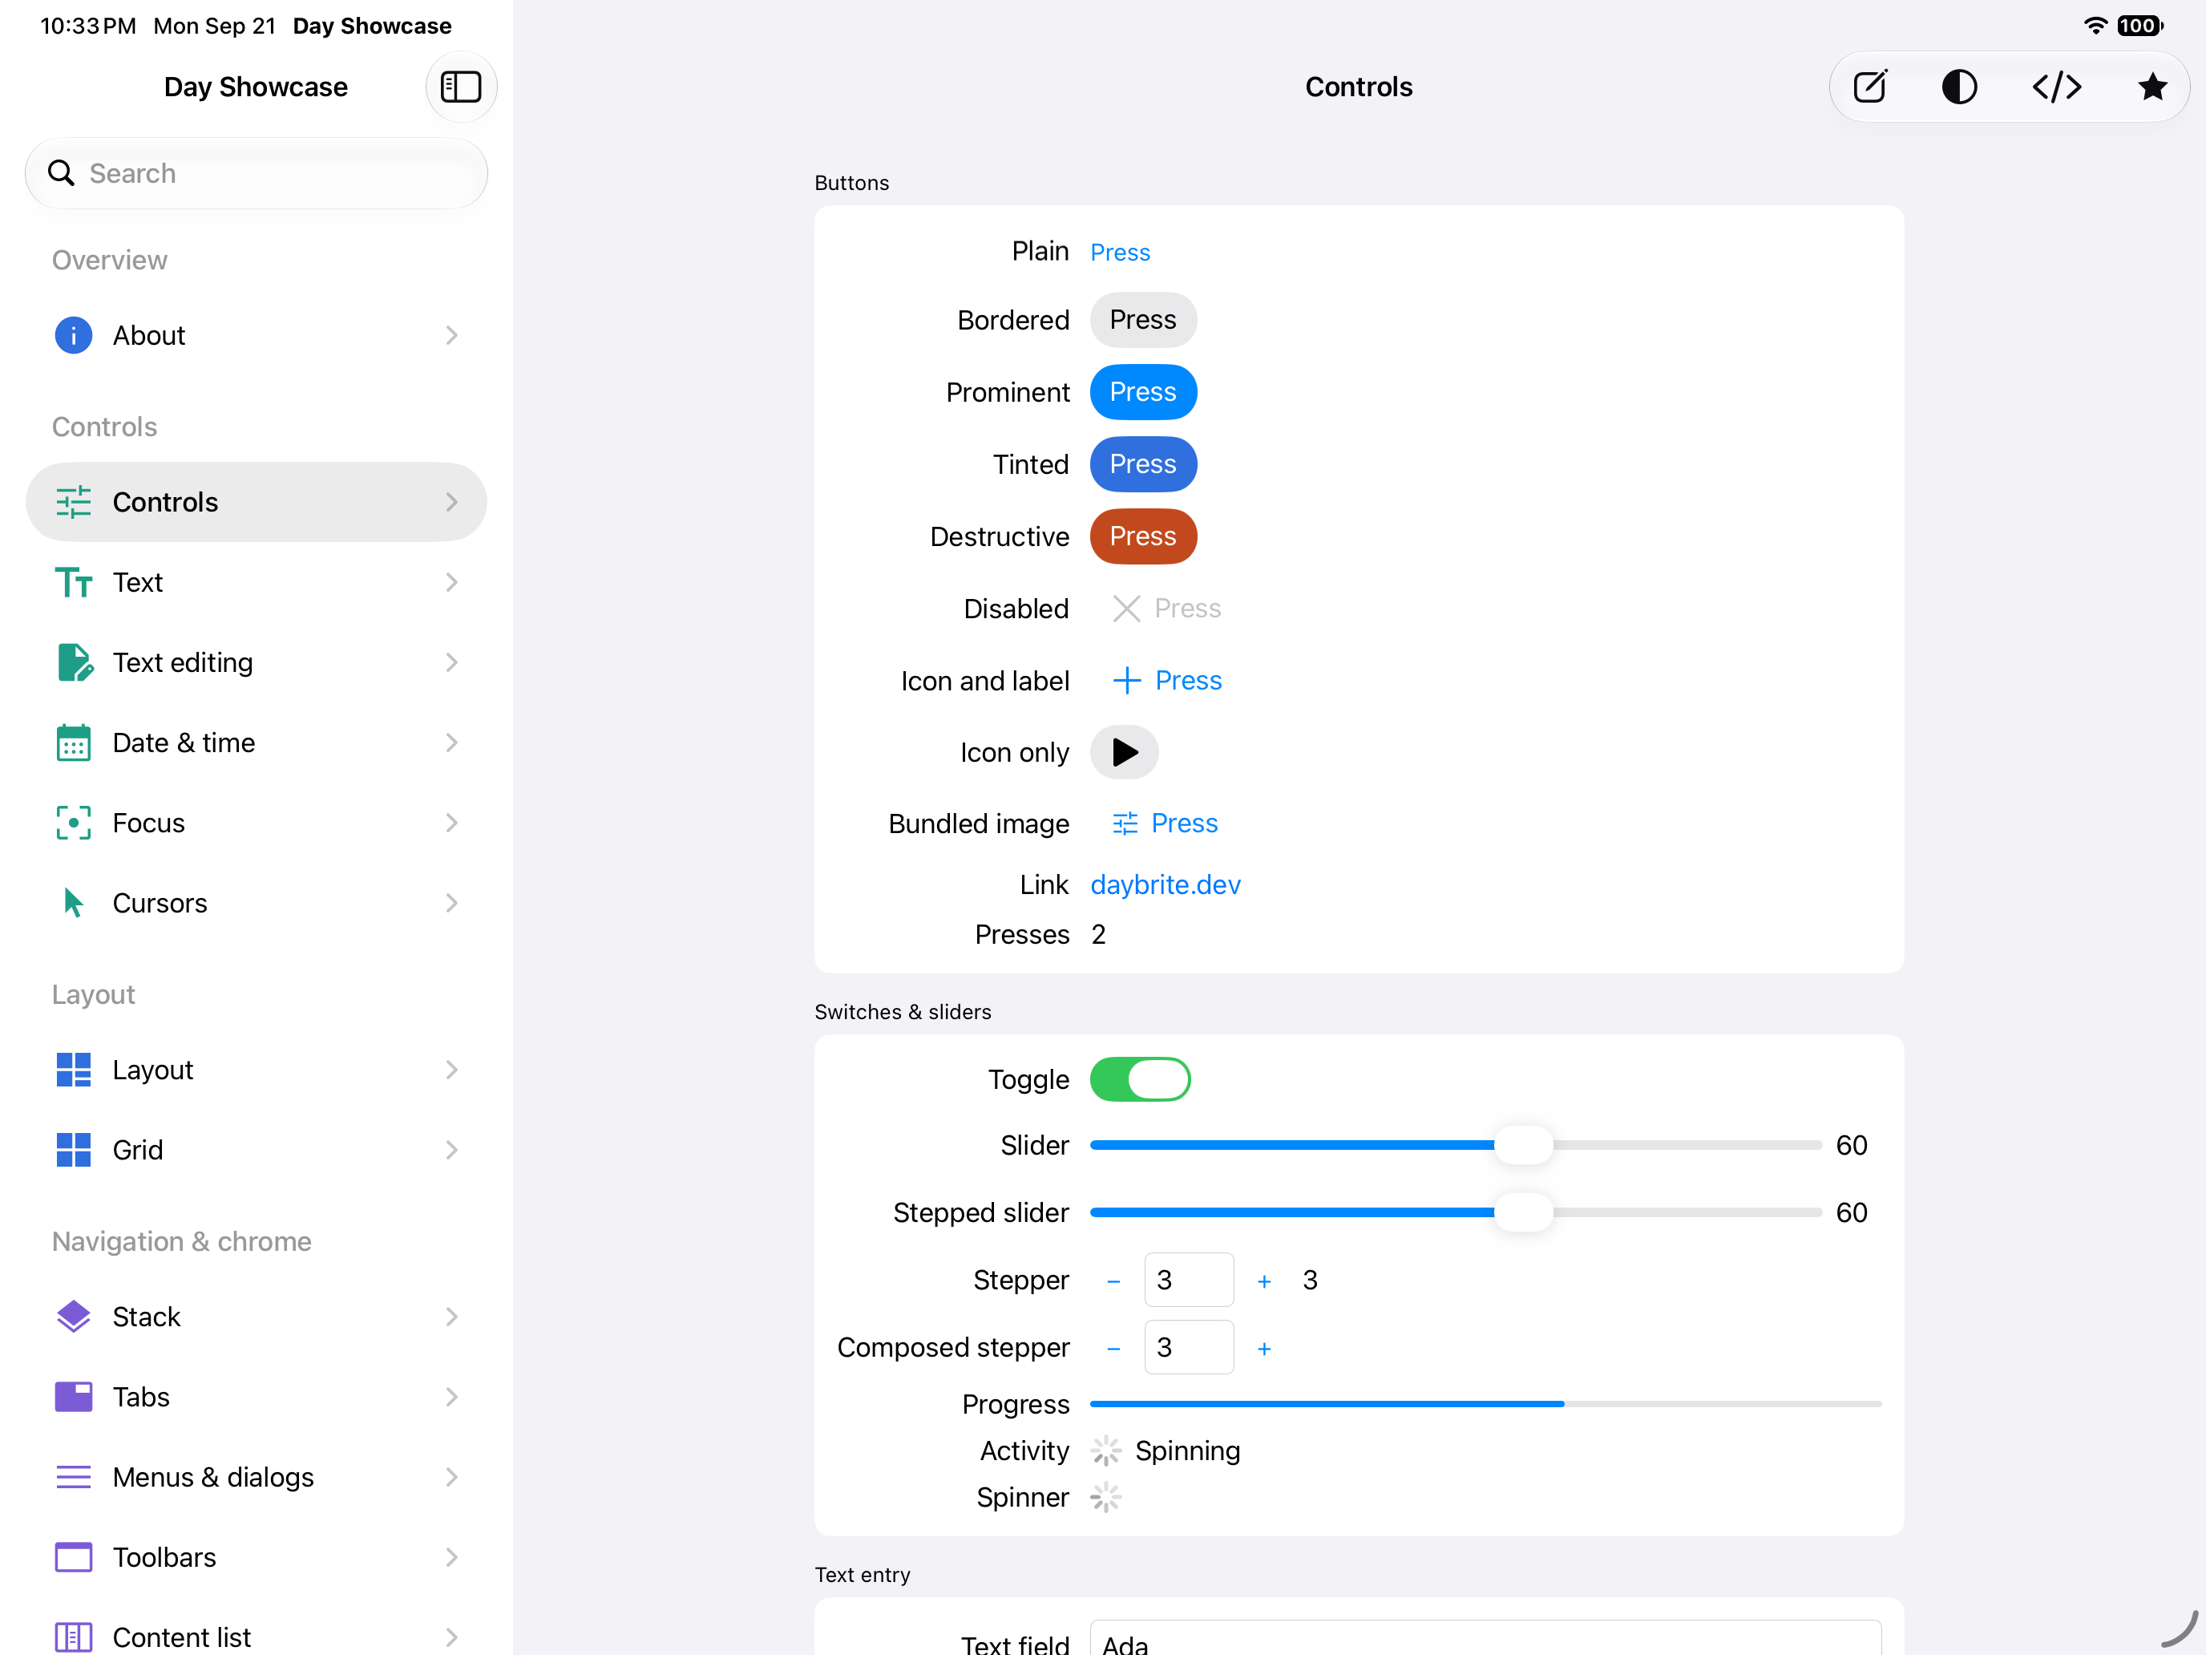Image resolution: width=2206 pixels, height=1655 pixels.
Task: Click the Date & time row chevron
Action: [452, 743]
